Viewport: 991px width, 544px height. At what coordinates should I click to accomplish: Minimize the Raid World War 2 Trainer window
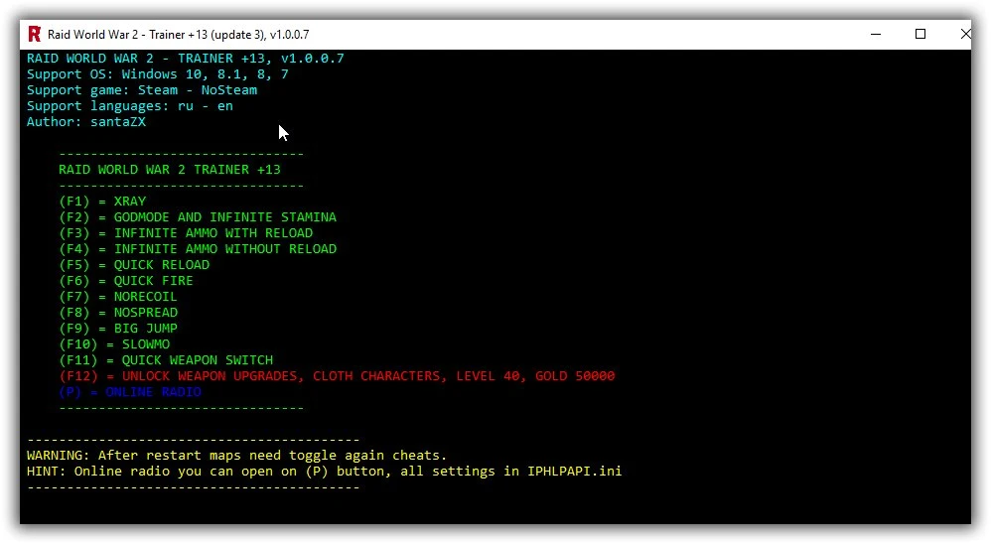click(x=876, y=34)
